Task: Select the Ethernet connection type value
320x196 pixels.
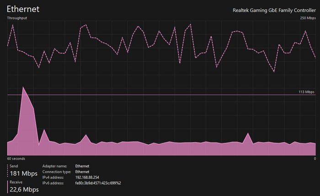Action: (82, 172)
